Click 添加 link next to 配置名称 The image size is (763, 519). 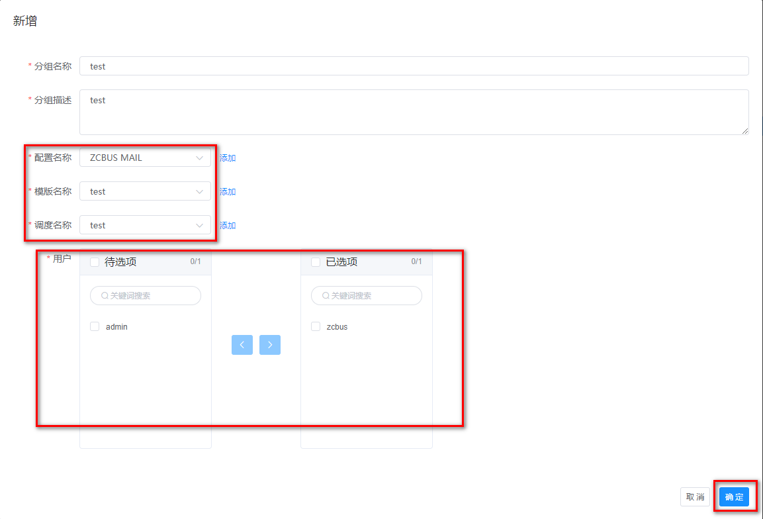pos(228,158)
